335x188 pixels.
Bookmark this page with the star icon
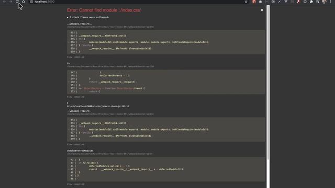pos(246,2)
